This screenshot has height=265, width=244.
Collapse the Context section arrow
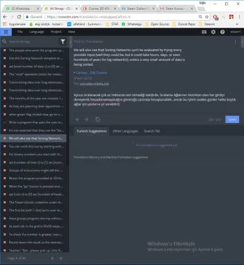[x=74, y=72]
